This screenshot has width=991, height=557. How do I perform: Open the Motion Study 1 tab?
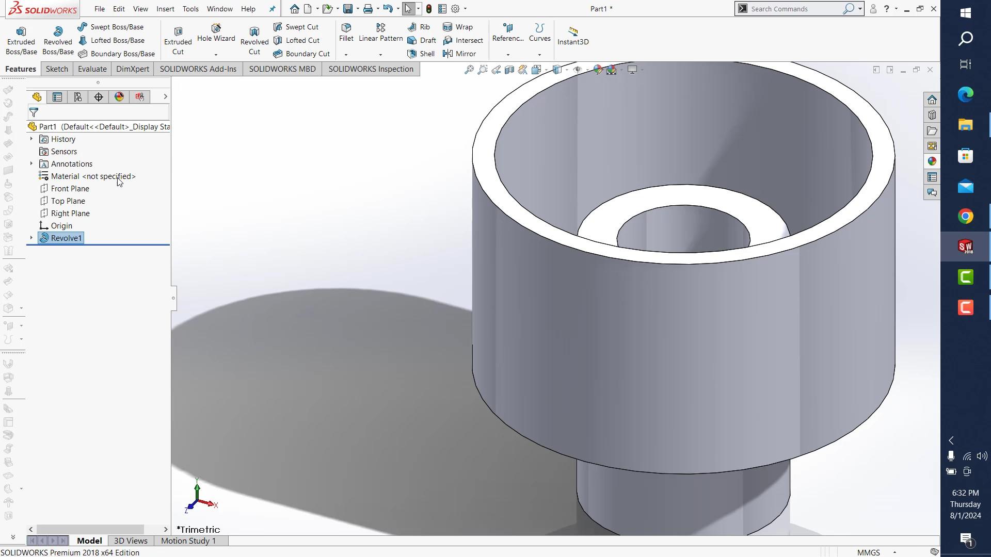click(x=188, y=540)
